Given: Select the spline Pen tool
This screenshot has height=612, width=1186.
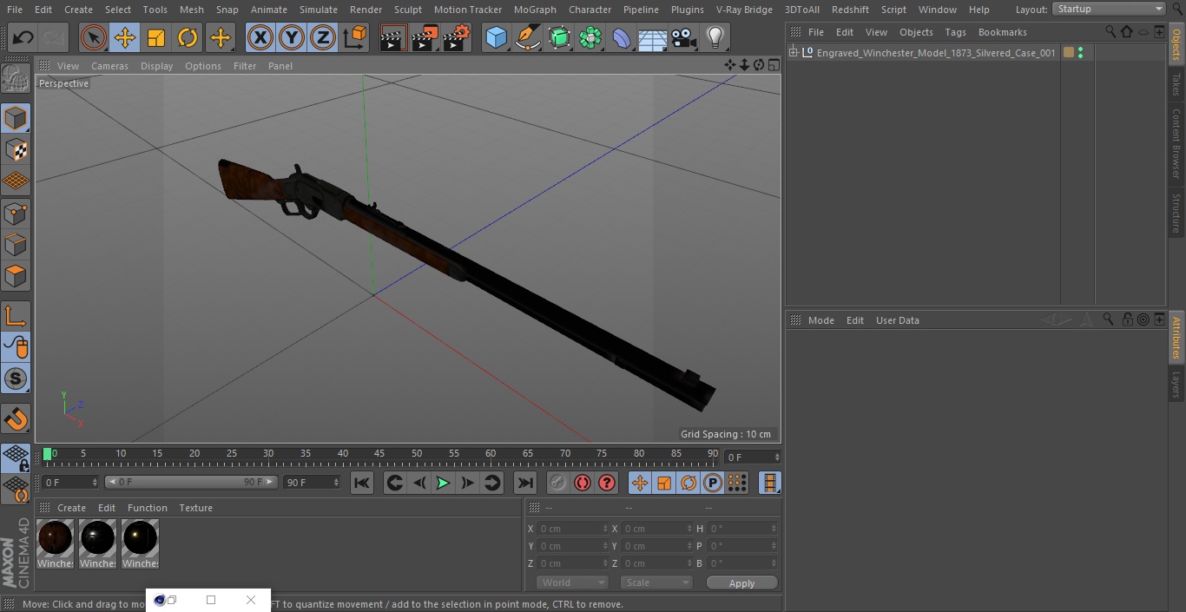Looking at the screenshot, I should [528, 37].
